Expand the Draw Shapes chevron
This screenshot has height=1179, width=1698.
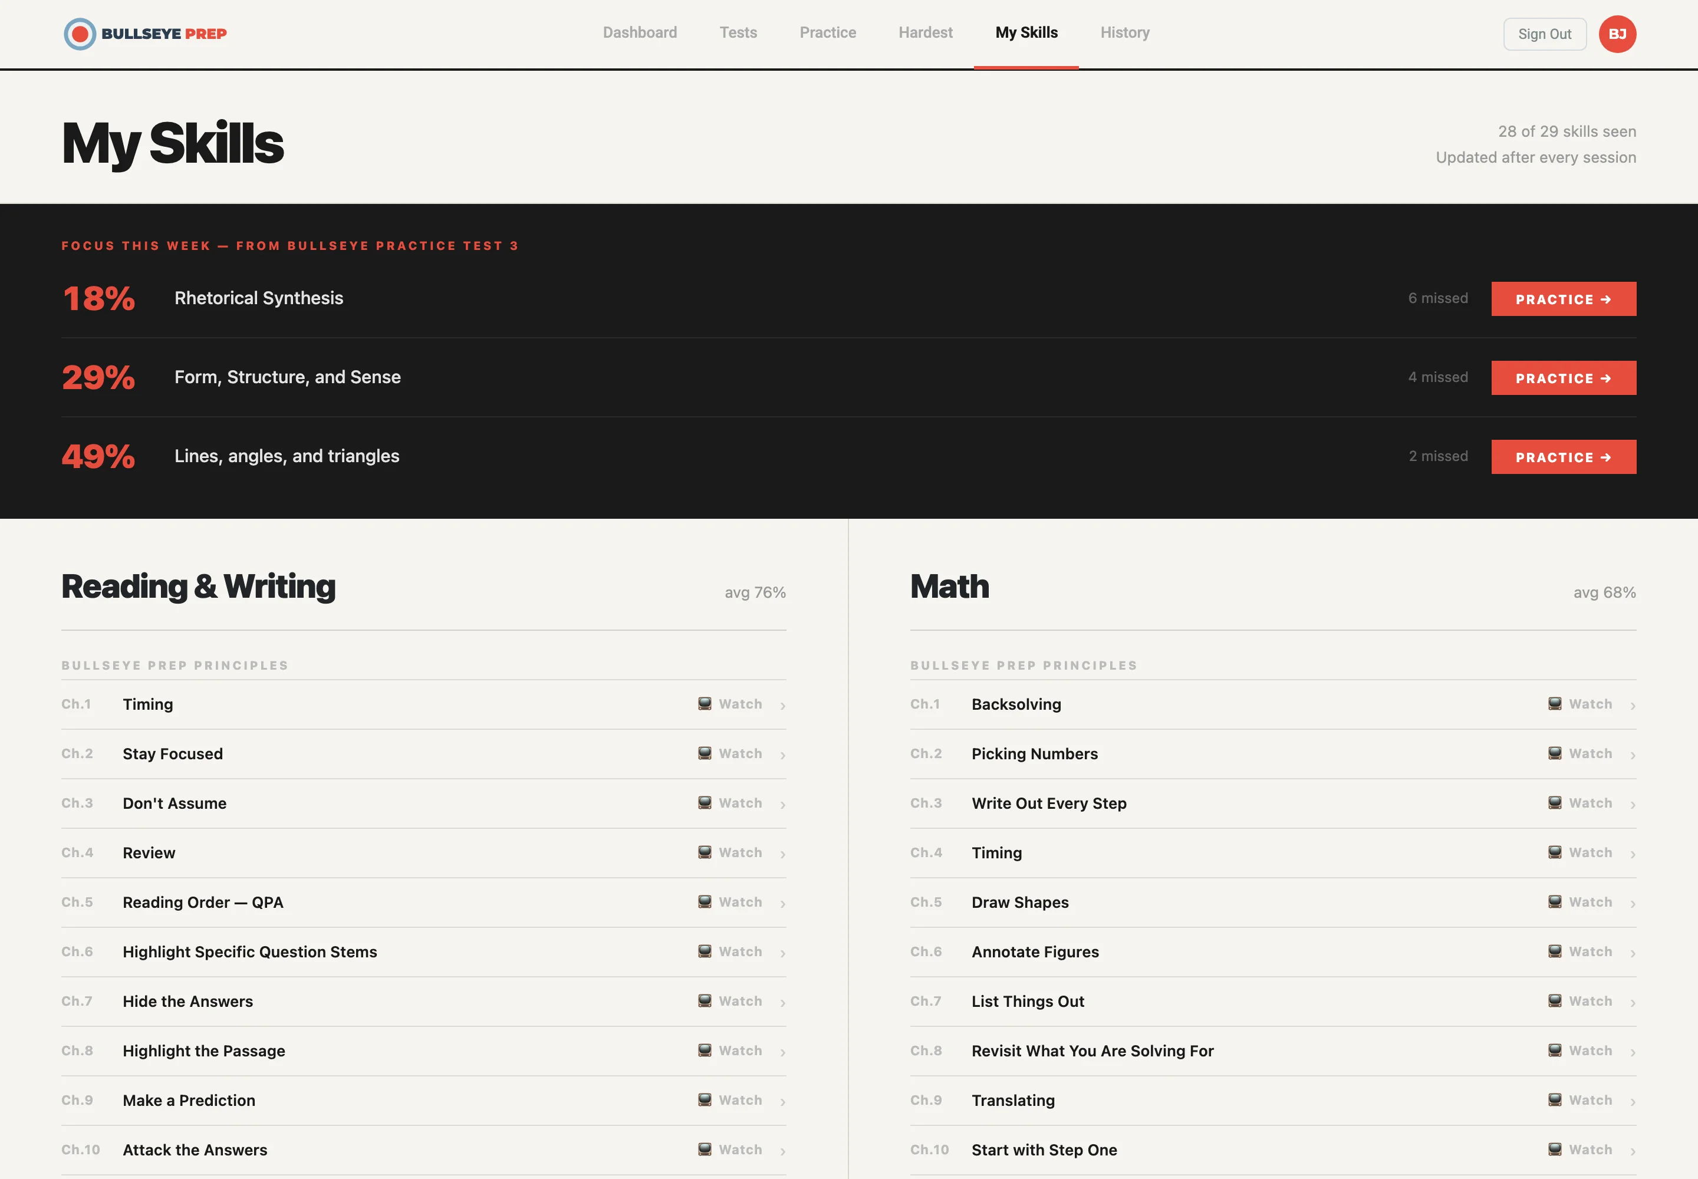click(1632, 904)
